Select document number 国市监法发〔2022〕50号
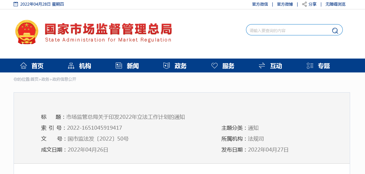This screenshot has width=365, height=174. (x=98, y=139)
